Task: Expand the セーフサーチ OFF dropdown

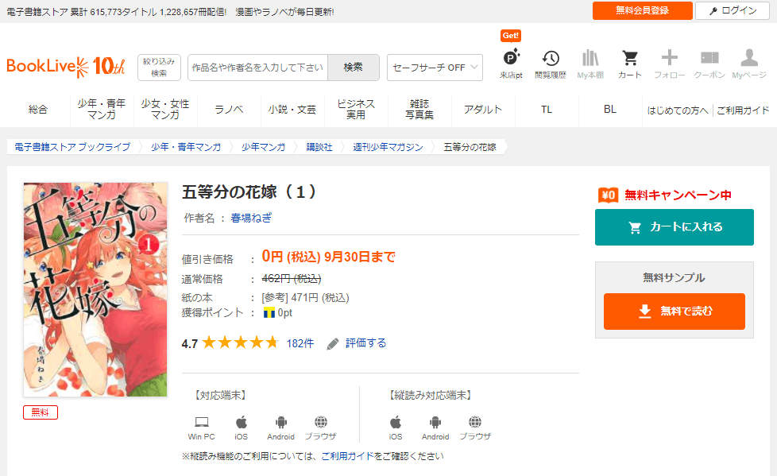Action: coord(435,68)
